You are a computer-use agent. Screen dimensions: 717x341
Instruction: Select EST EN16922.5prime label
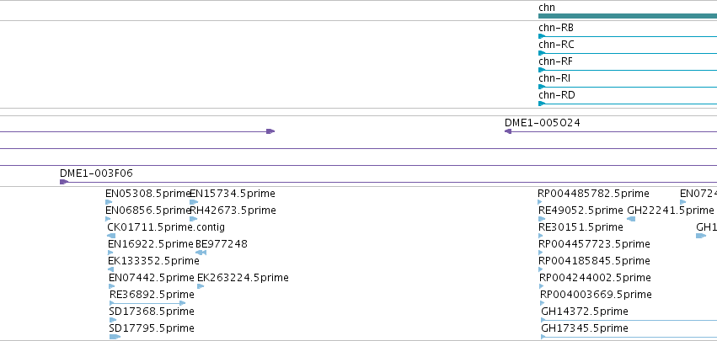pos(151,244)
